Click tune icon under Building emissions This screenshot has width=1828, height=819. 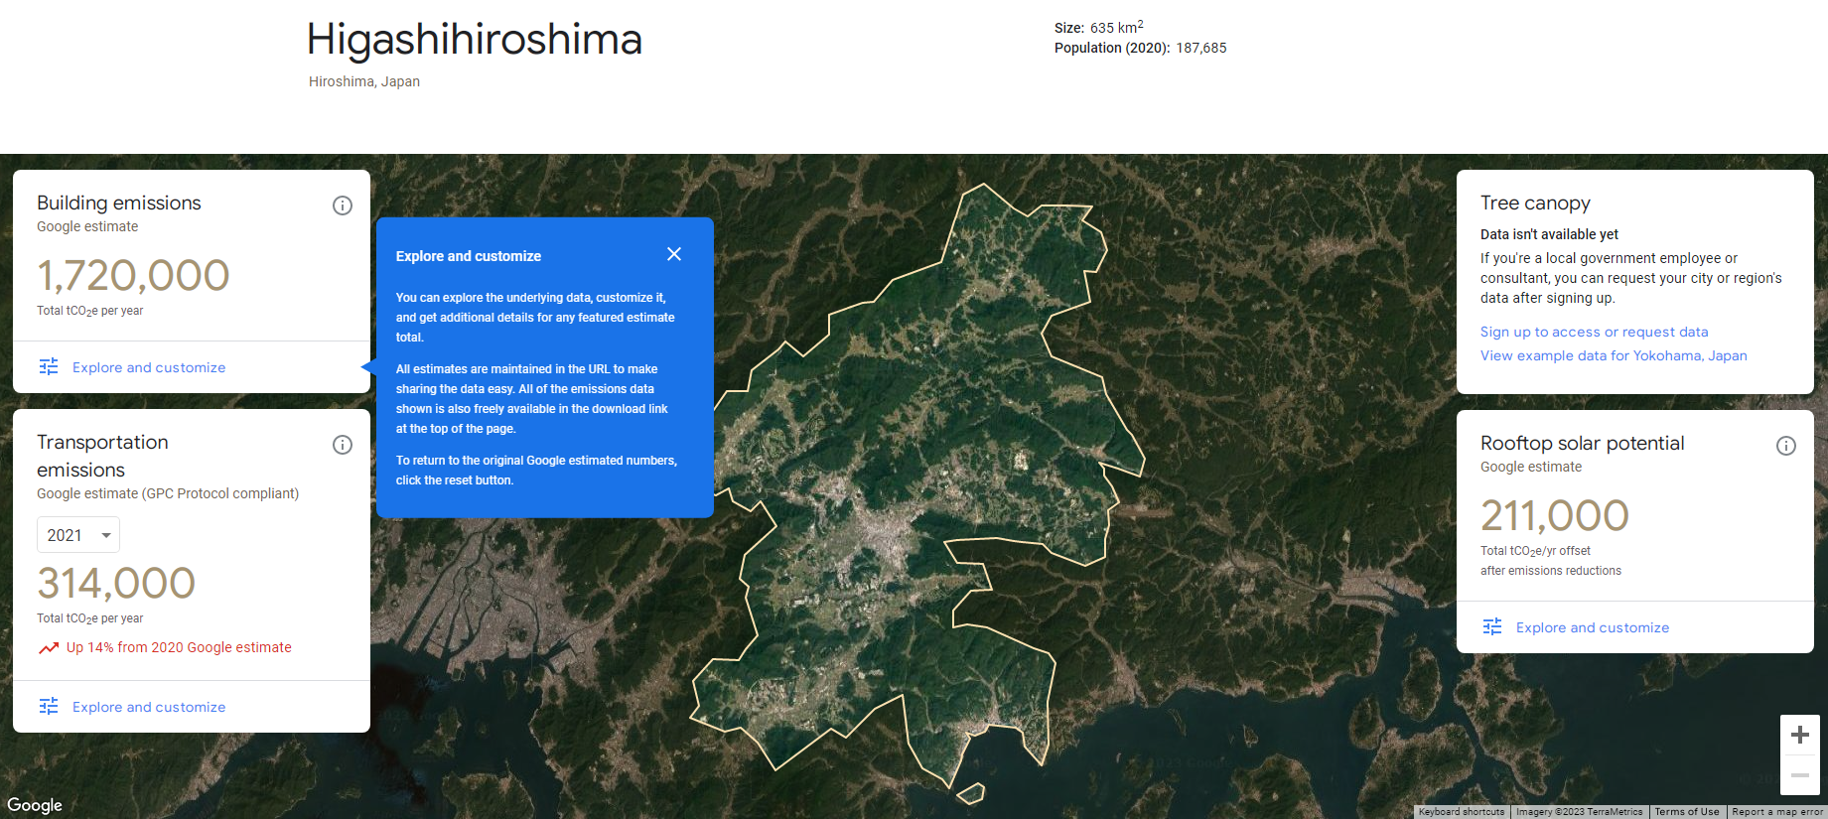point(49,367)
